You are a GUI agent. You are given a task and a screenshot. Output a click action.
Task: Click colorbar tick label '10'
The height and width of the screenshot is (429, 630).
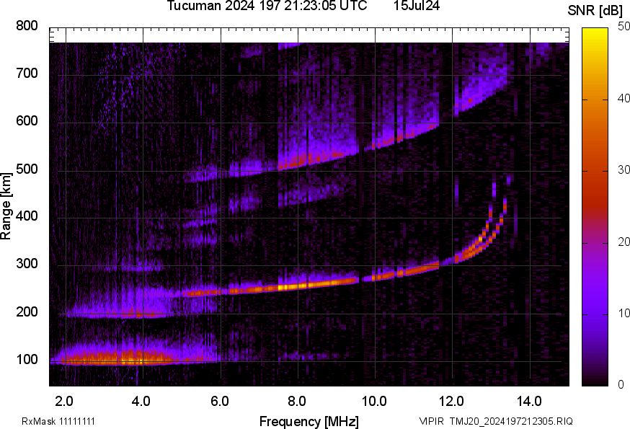click(624, 314)
